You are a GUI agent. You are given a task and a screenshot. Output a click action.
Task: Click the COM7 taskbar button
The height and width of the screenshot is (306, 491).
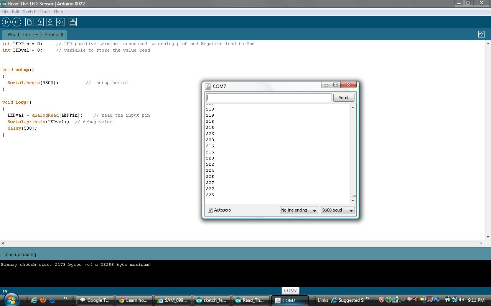(289, 300)
